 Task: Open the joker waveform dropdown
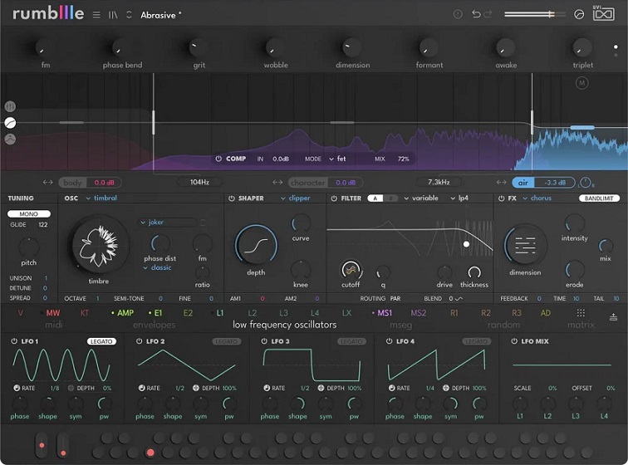168,222
